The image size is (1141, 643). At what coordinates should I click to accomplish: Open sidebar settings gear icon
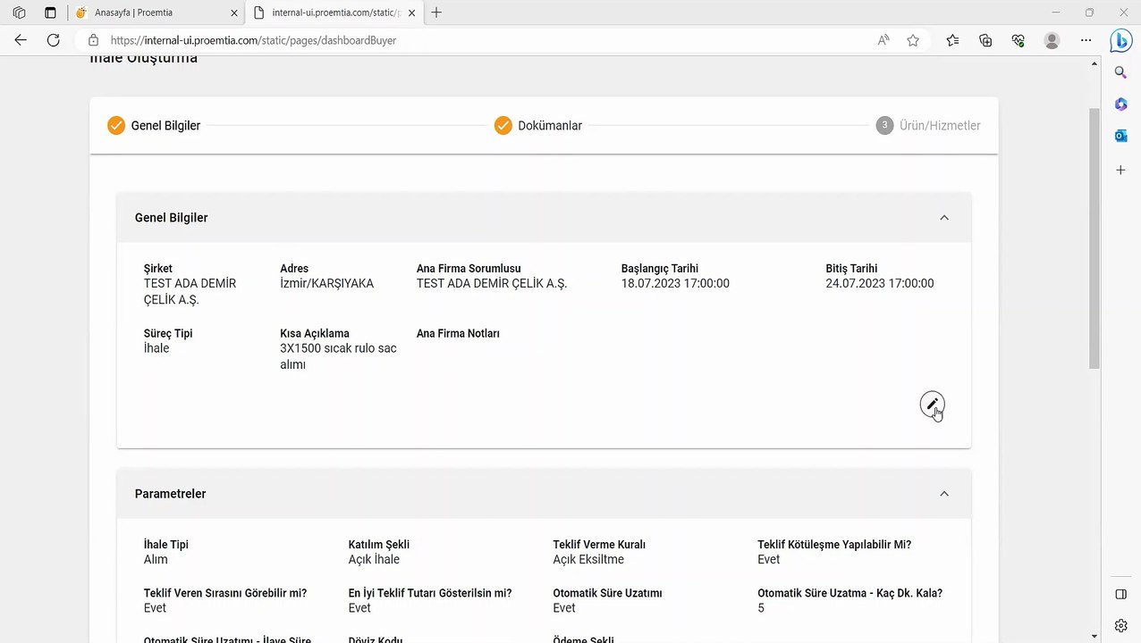click(x=1120, y=625)
